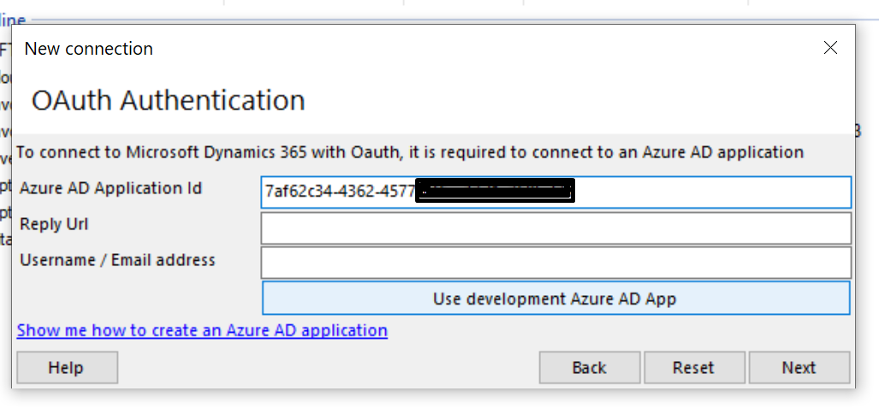Click the 'Reply Url' label
This screenshot has width=879, height=409.
[x=54, y=224]
